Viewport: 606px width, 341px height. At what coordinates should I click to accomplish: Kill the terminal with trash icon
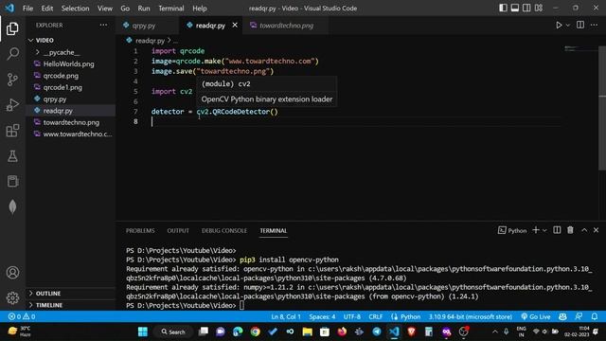pyautogui.click(x=570, y=230)
